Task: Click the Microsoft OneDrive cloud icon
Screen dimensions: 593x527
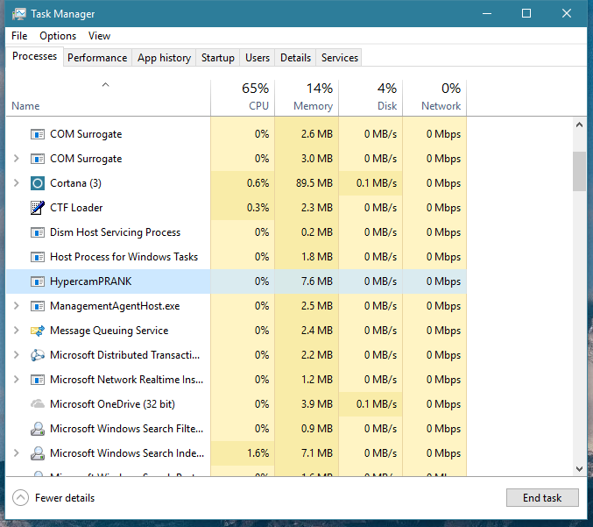Action: pos(38,403)
